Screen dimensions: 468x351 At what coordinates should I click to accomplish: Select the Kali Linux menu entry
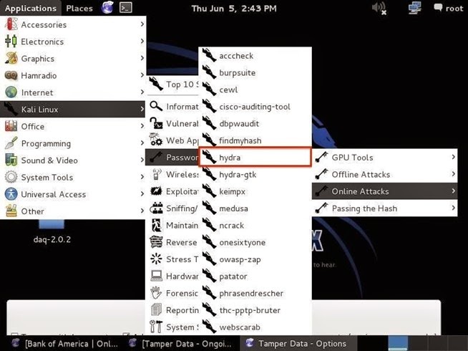point(72,110)
